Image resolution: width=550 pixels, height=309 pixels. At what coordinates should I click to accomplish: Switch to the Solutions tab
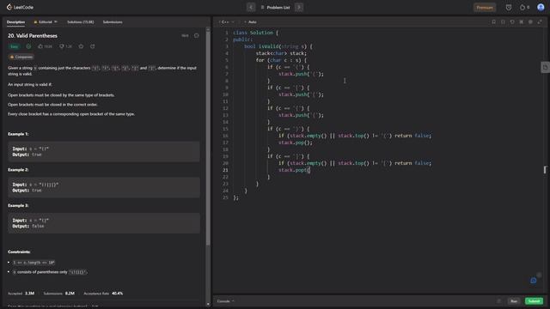(x=80, y=22)
